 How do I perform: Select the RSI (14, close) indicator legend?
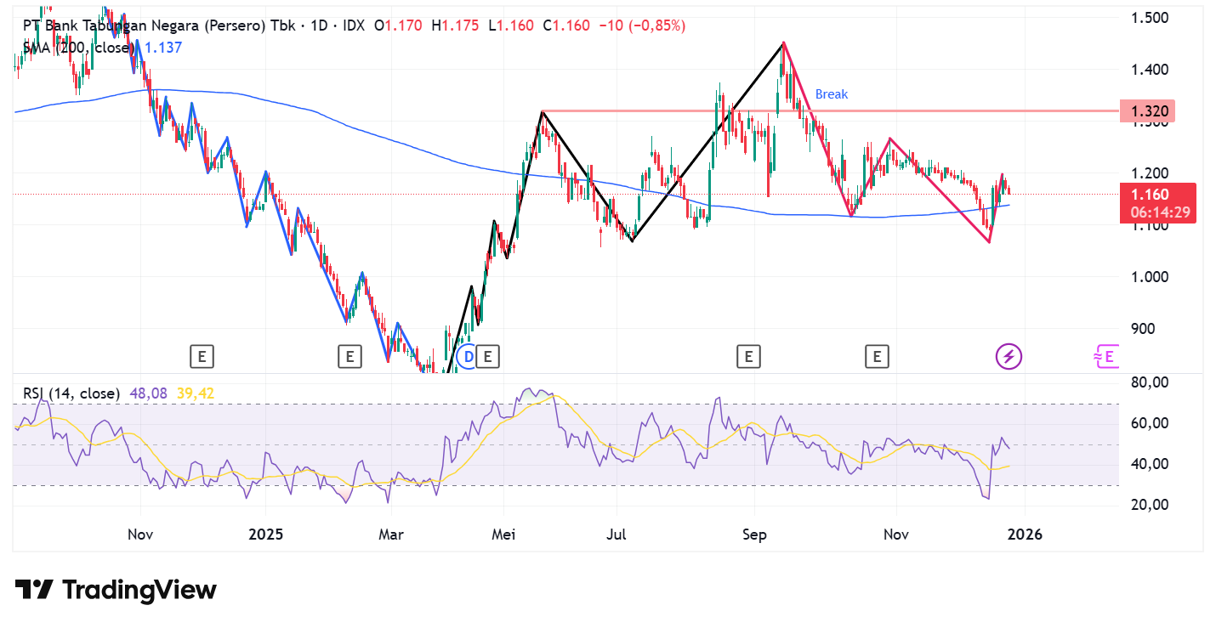tap(71, 393)
